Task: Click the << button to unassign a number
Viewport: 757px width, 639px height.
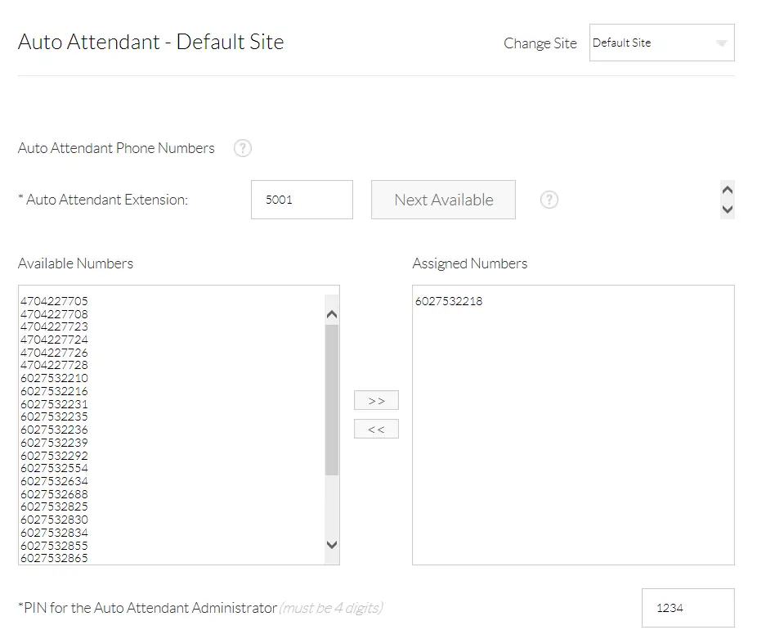Action: pyautogui.click(x=376, y=428)
